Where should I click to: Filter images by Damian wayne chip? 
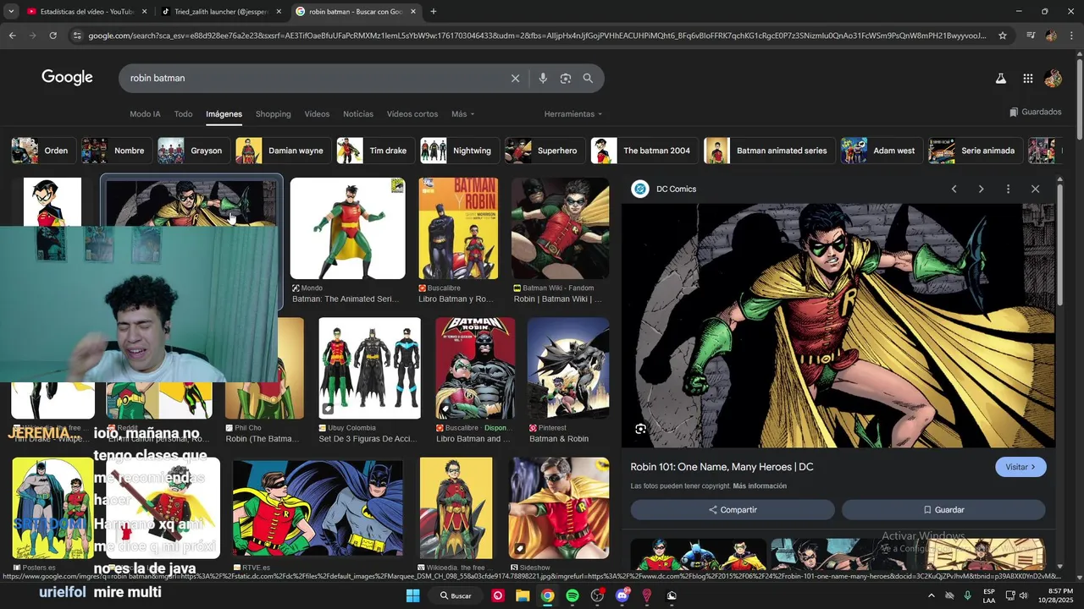coord(282,151)
